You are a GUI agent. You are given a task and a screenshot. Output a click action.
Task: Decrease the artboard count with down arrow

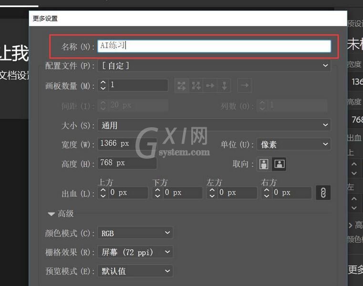tap(103, 88)
